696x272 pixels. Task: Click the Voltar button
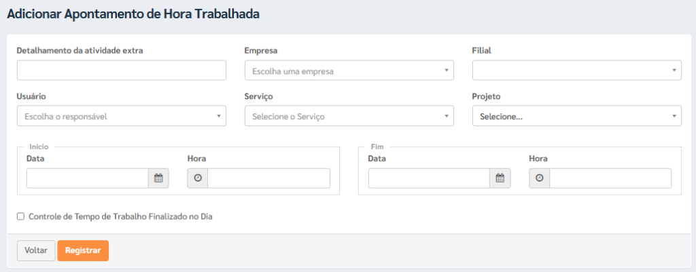(36, 250)
